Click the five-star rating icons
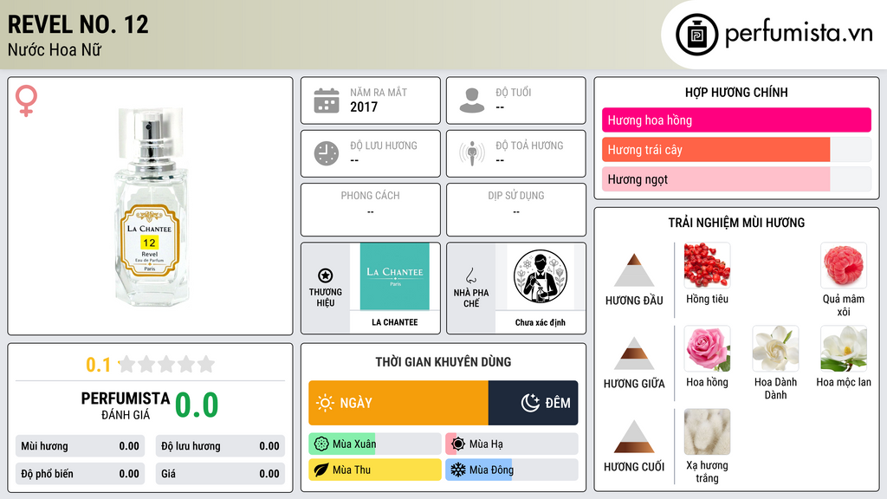The image size is (887, 499). coord(166,364)
